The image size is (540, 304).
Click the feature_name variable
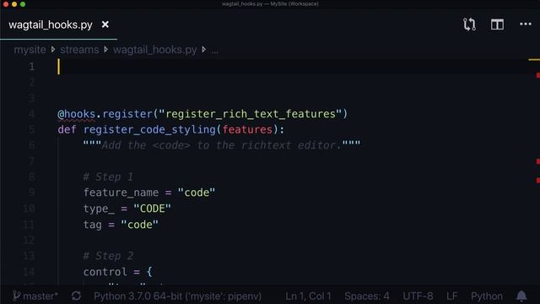coord(121,193)
